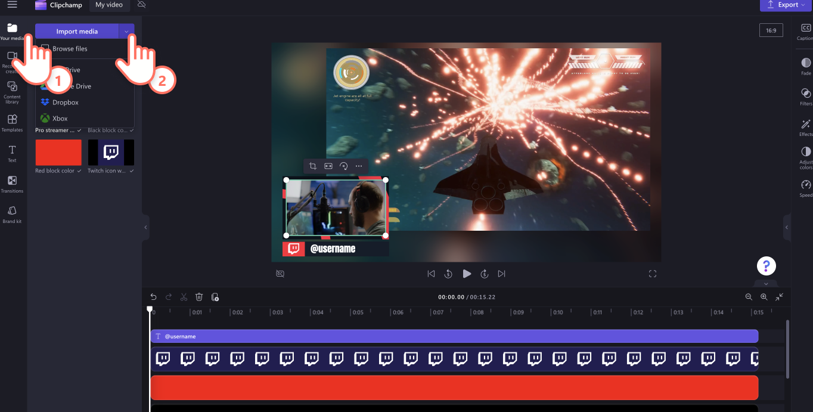Click the Rotate tool in floating toolbar
This screenshot has width=813, height=412.
(x=343, y=166)
